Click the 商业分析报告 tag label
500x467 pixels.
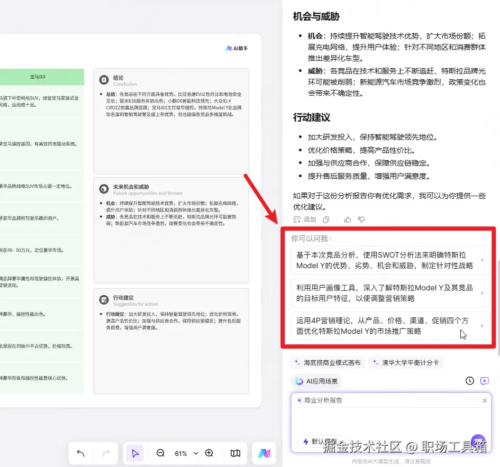323,400
